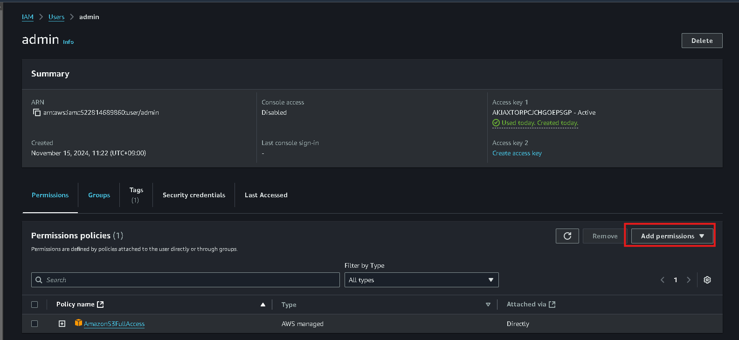Image resolution: width=739 pixels, height=340 pixels.
Task: Click the Delete user button
Action: 702,41
